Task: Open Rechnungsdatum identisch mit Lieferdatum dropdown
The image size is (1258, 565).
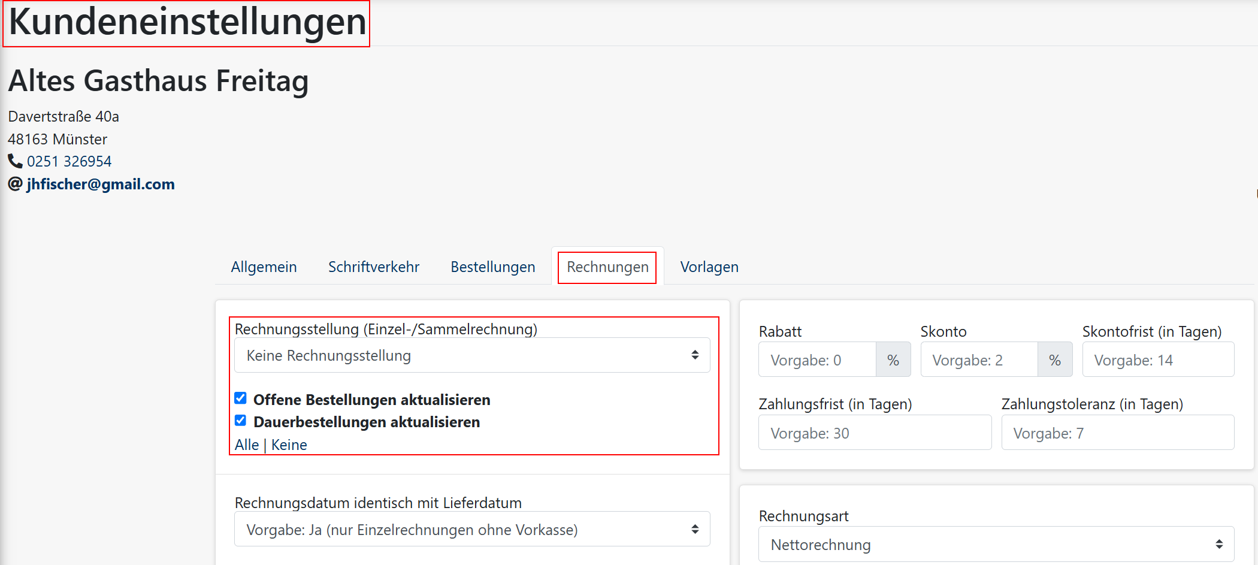Action: pos(472,529)
